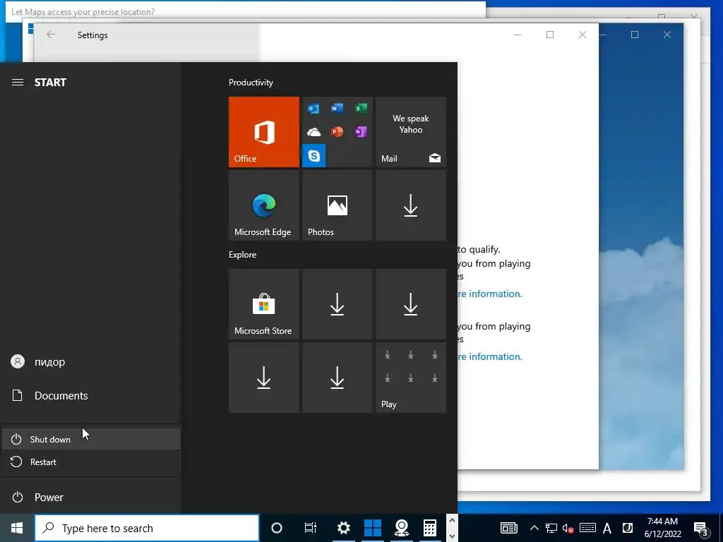
Task: Open touch keyboard tray icon
Action: 587,528
